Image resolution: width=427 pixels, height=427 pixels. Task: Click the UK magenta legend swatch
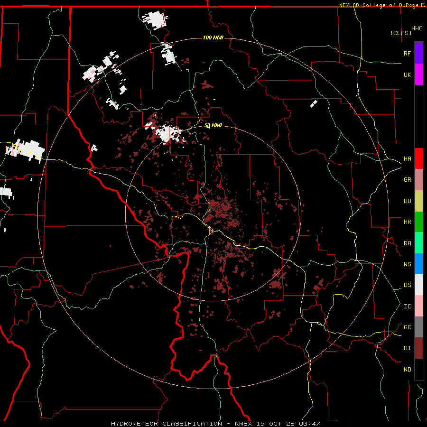[419, 74]
